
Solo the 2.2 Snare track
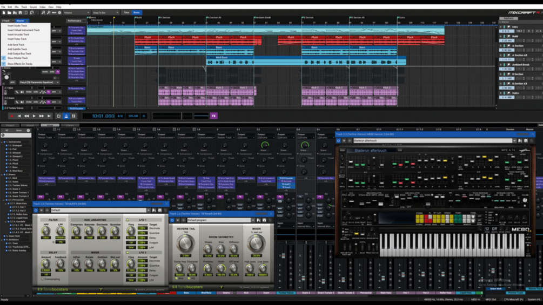click(36, 102)
